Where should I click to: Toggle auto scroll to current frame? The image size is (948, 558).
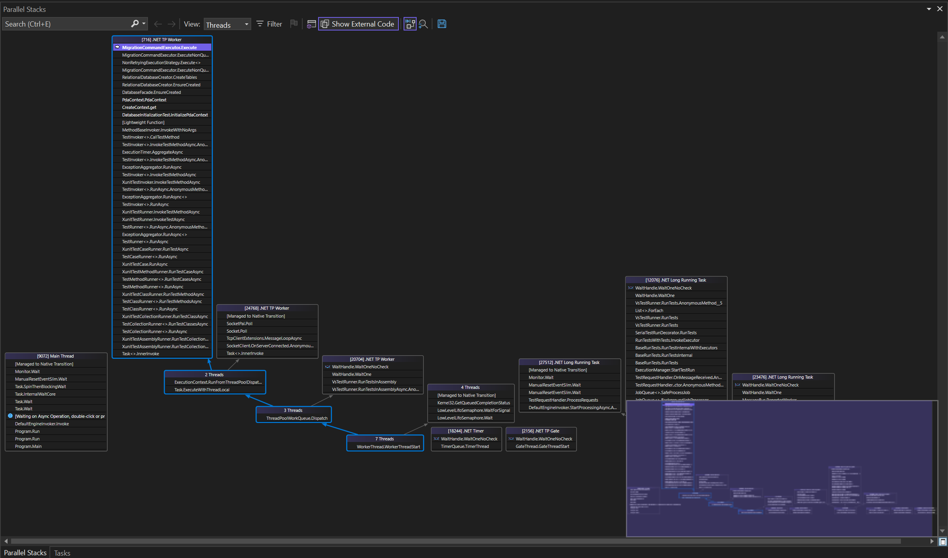pos(410,24)
